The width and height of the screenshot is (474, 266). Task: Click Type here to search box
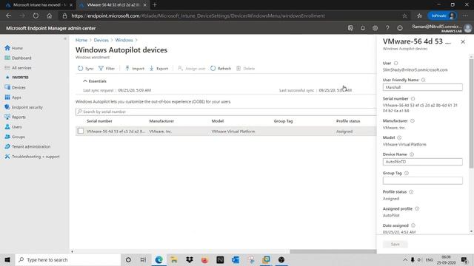pos(67,259)
